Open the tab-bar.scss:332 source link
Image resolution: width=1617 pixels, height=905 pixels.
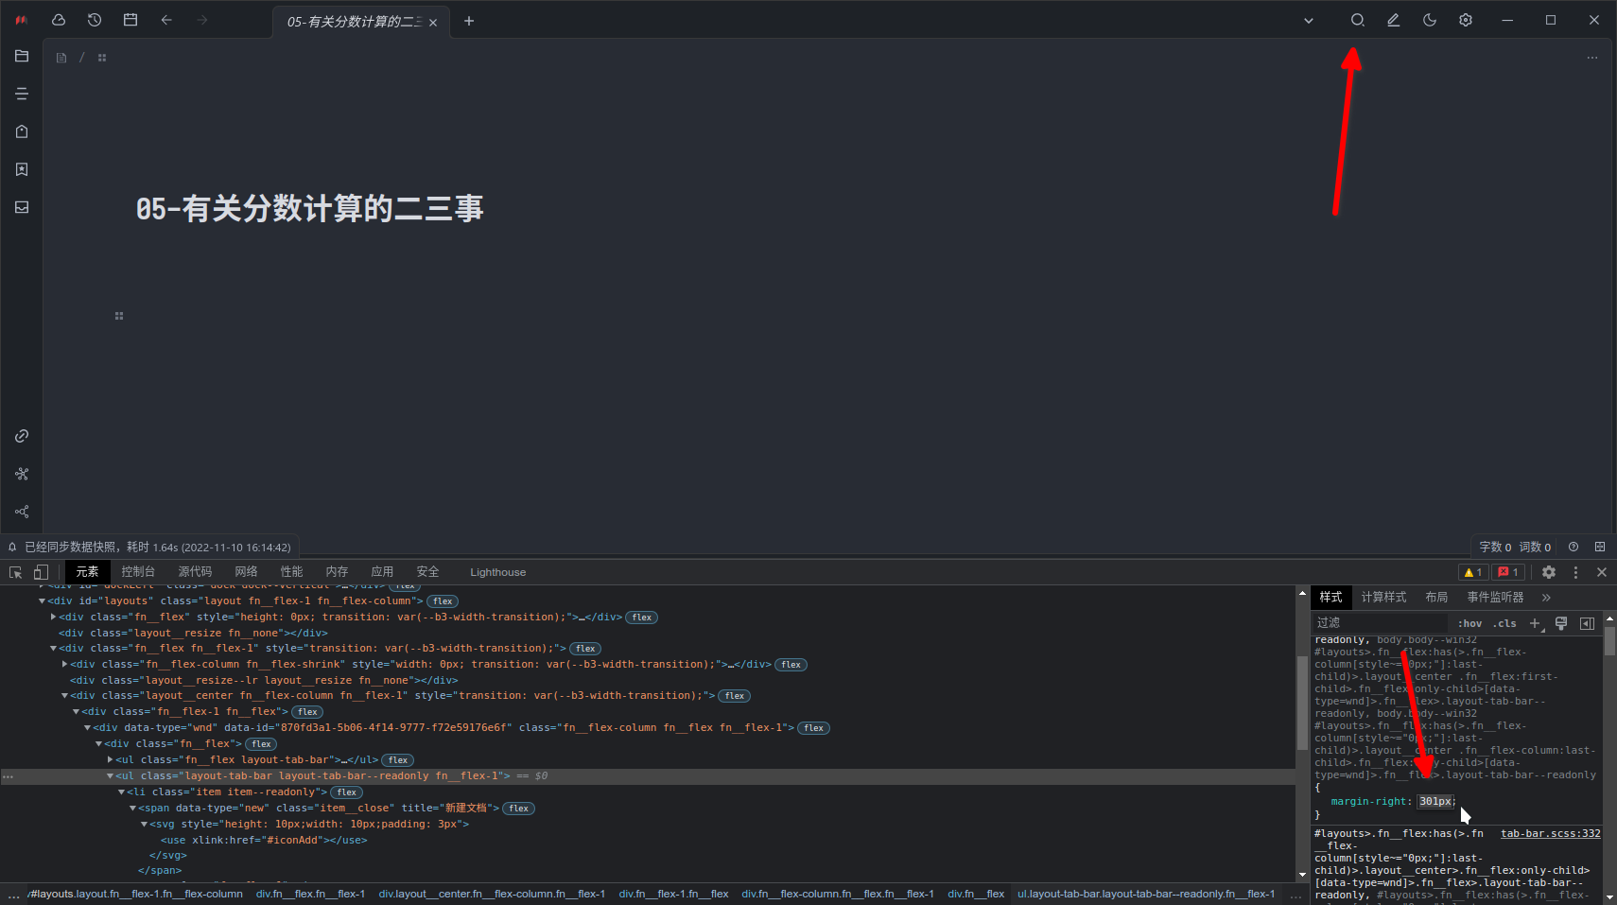(x=1551, y=833)
